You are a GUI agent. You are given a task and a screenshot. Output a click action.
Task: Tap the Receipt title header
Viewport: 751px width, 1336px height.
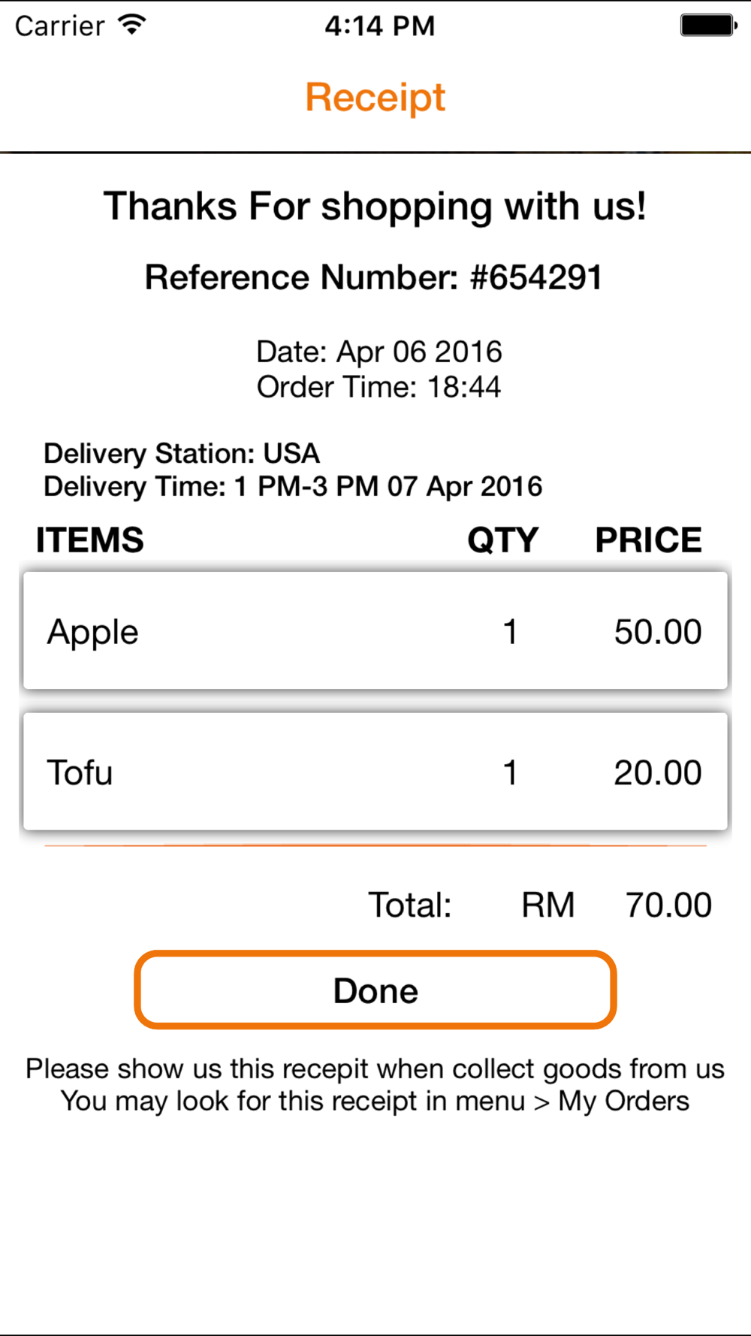click(375, 98)
